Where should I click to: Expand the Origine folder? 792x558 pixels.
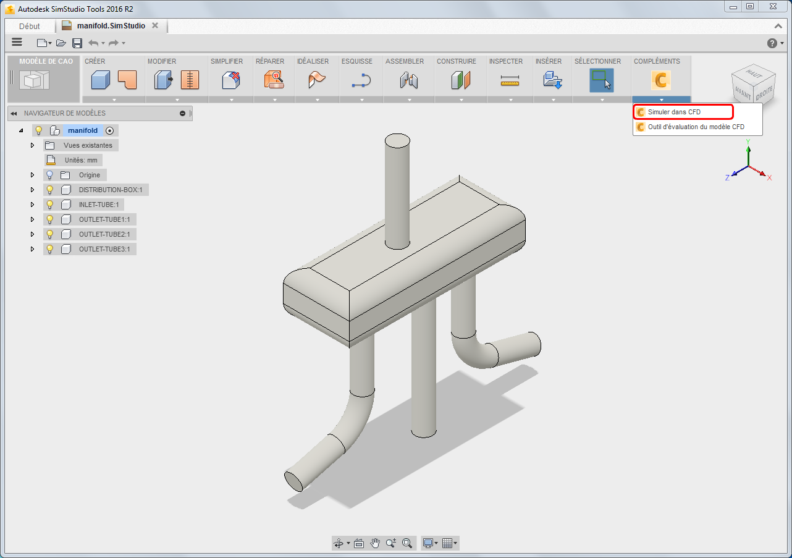33,175
